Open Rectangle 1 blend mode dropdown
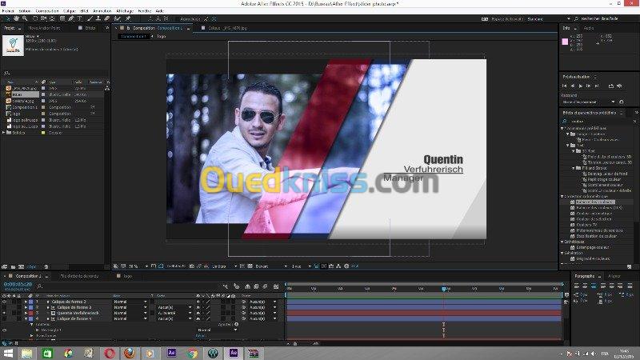 (x=217, y=330)
